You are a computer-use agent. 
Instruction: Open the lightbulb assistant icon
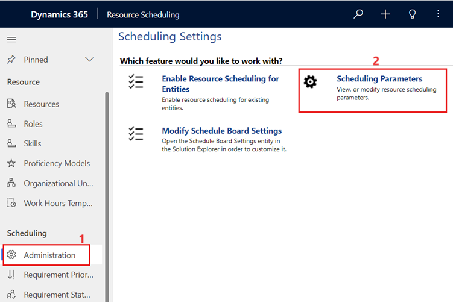[412, 14]
